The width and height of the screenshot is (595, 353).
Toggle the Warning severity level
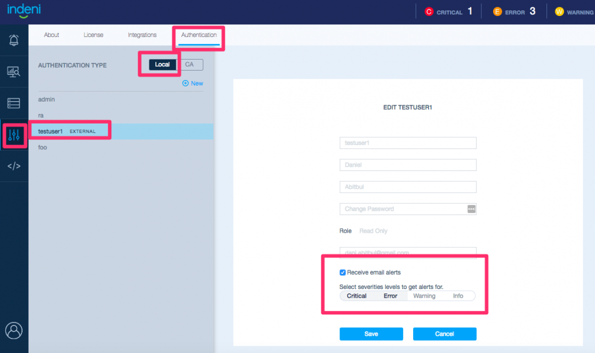(424, 296)
